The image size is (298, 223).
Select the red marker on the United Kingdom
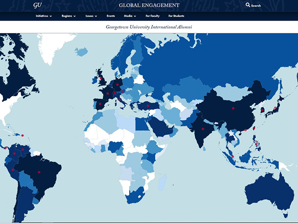[101, 78]
